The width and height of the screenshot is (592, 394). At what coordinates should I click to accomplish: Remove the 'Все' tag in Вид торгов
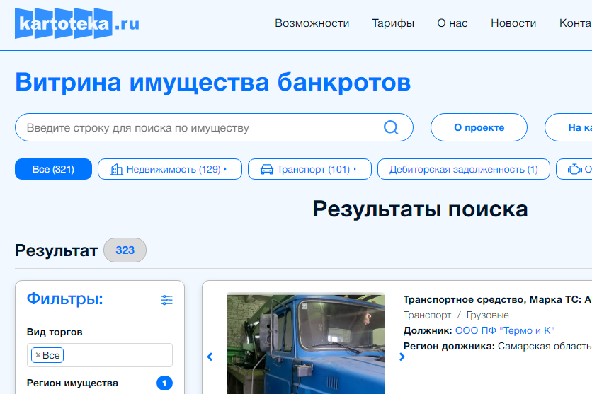(x=38, y=355)
